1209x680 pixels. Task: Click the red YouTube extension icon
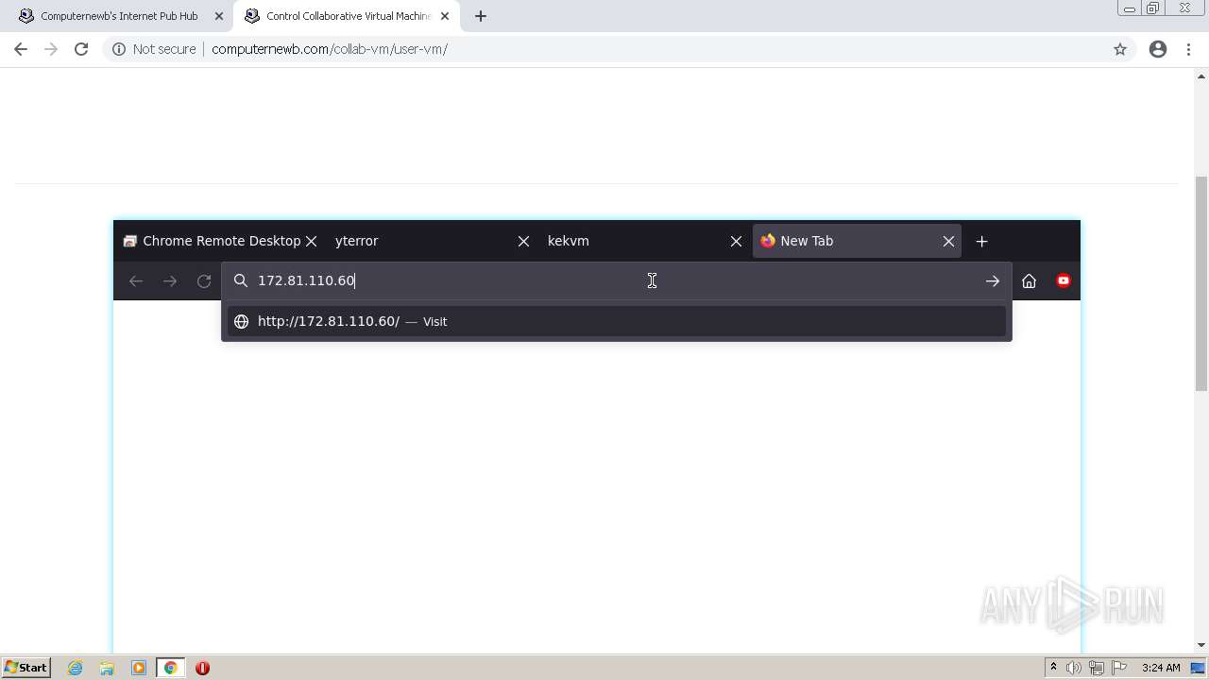[1064, 280]
